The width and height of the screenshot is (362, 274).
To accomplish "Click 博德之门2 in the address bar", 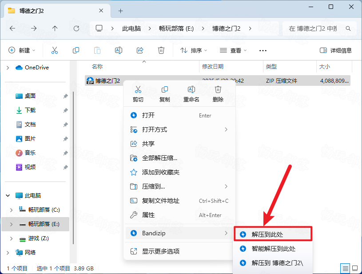I will pyautogui.click(x=226, y=28).
